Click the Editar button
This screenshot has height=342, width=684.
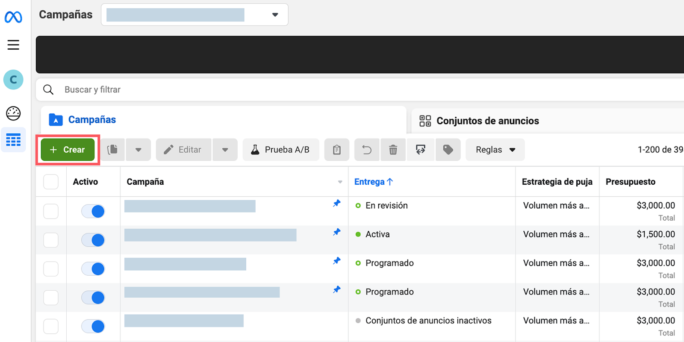pos(183,150)
